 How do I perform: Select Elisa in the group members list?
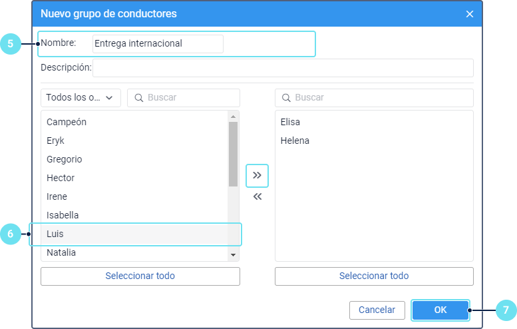pyautogui.click(x=291, y=123)
